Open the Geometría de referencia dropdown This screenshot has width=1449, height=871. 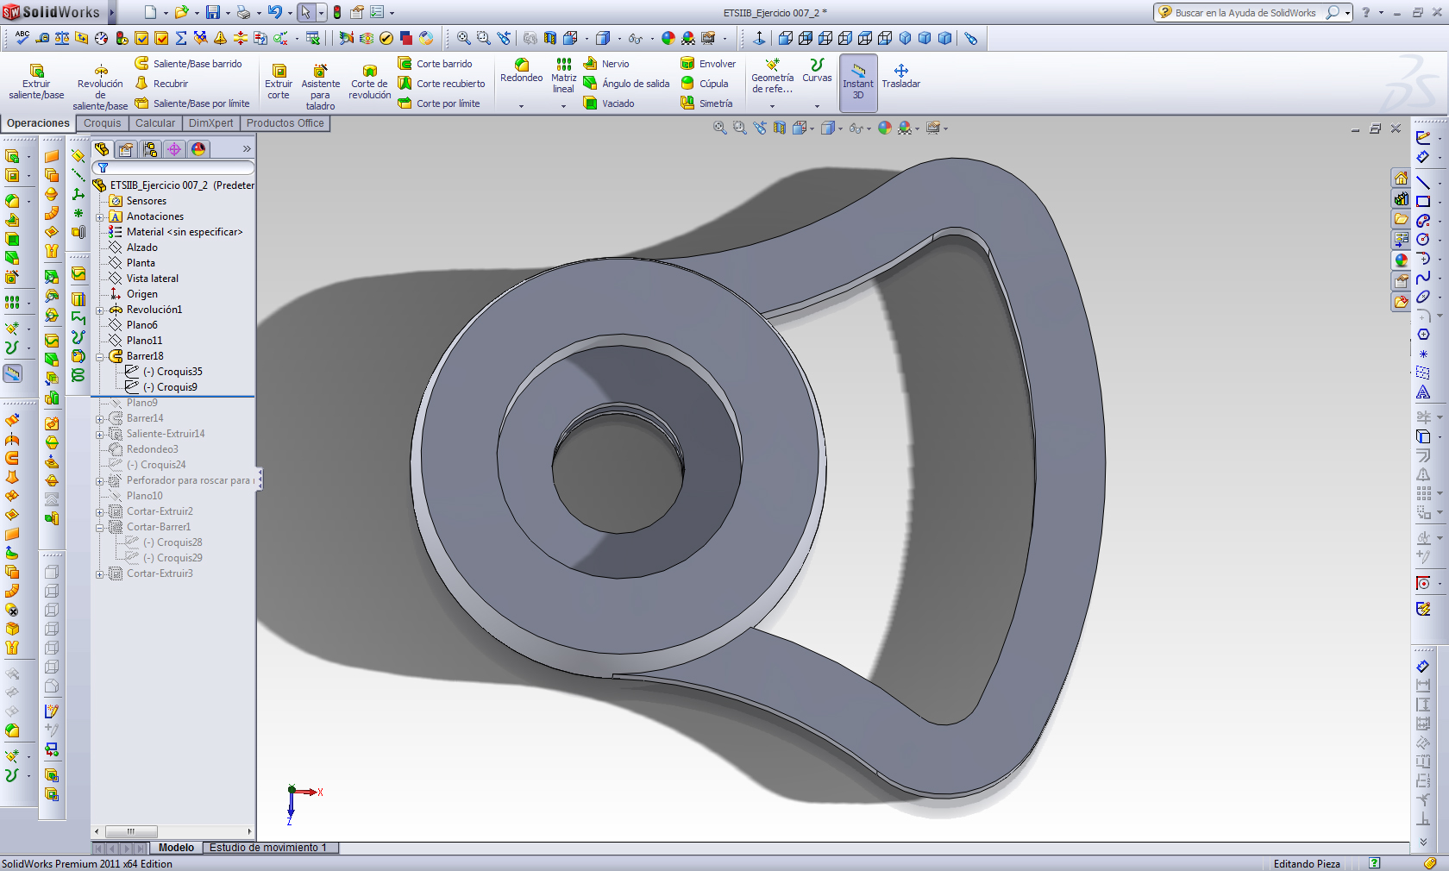tap(772, 106)
